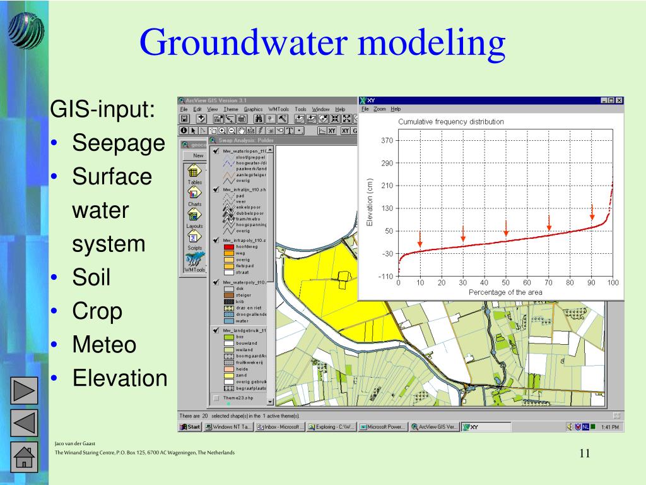Toggle Mw_waterlopen theme visibility checkbox
This screenshot has width=646, height=485.
pos(216,151)
